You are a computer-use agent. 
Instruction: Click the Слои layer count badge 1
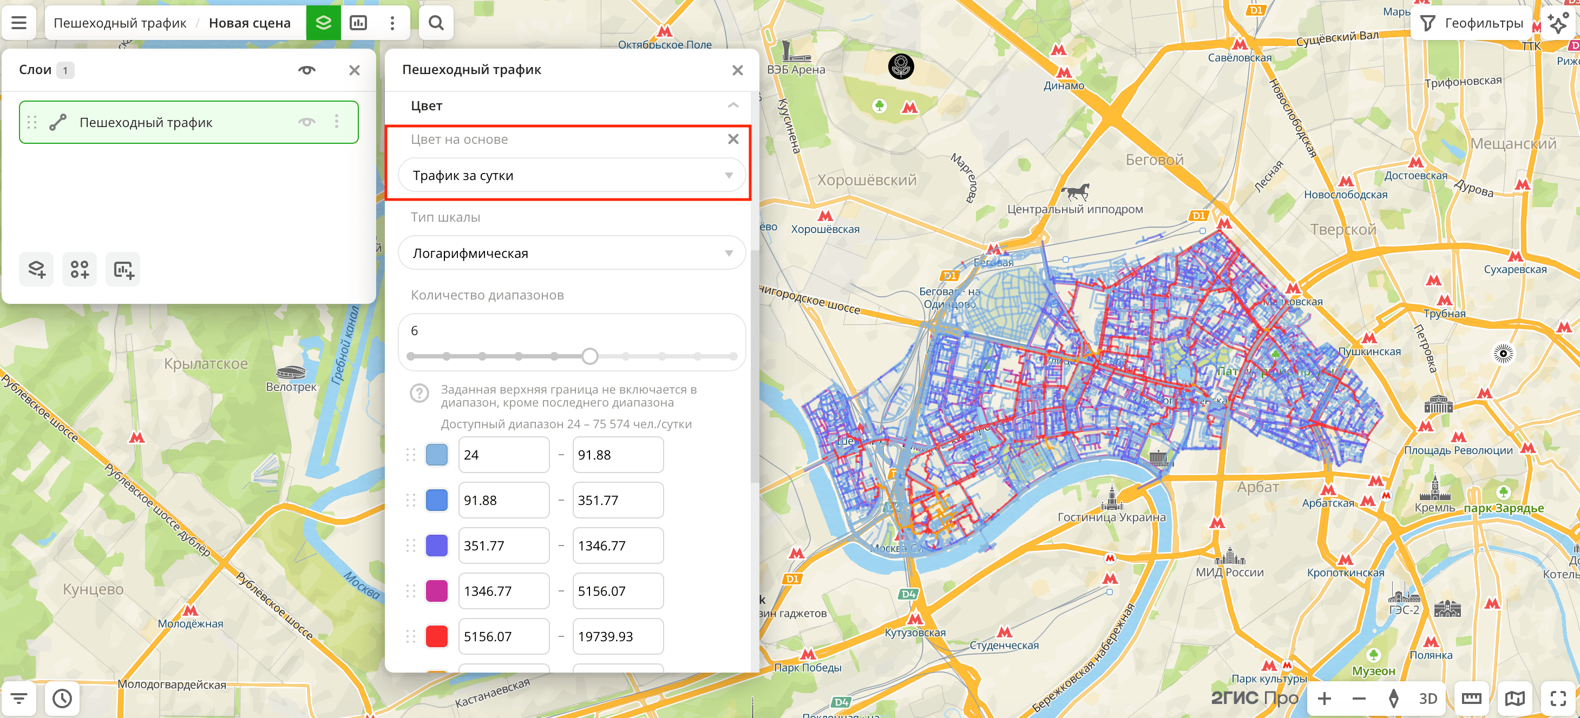65,70
